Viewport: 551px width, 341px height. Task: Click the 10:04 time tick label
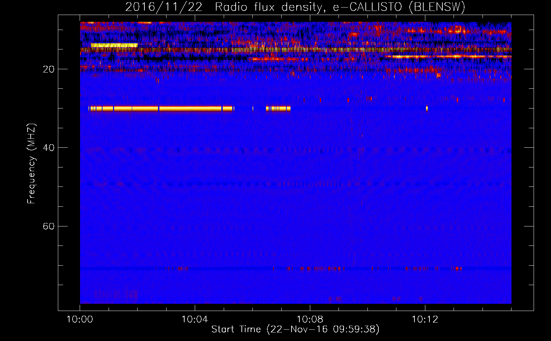point(195,320)
